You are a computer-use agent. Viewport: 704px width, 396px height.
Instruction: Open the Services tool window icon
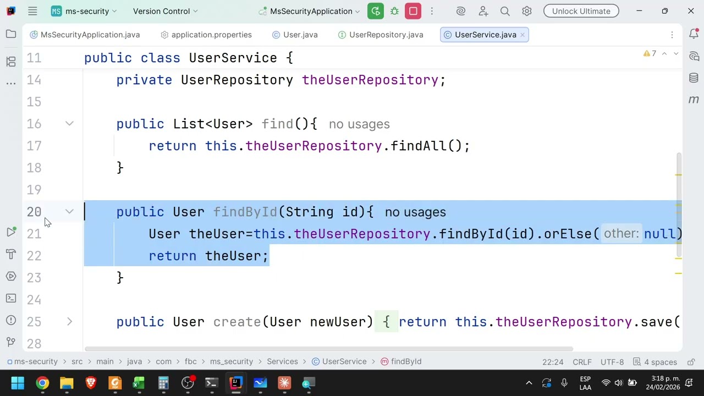tap(11, 276)
